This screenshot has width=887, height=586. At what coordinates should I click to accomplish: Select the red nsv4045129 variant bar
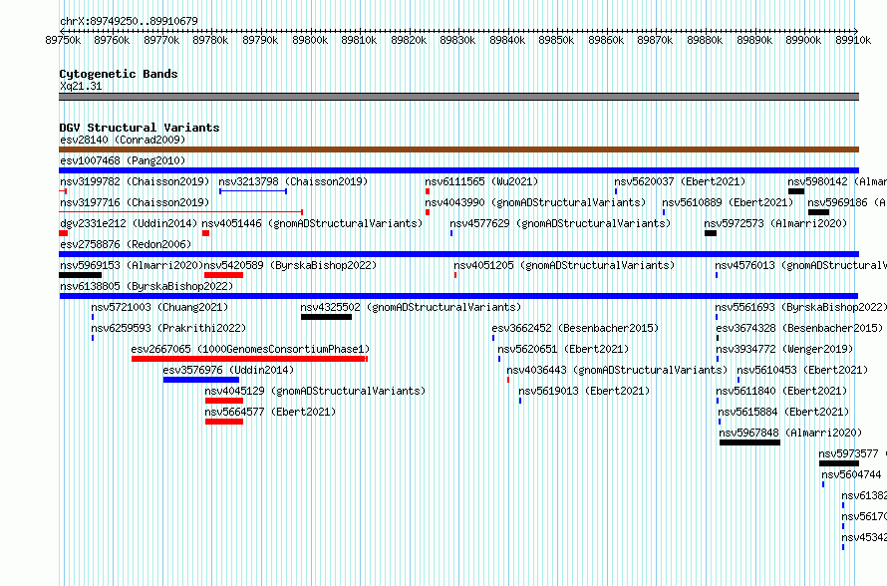(224, 401)
